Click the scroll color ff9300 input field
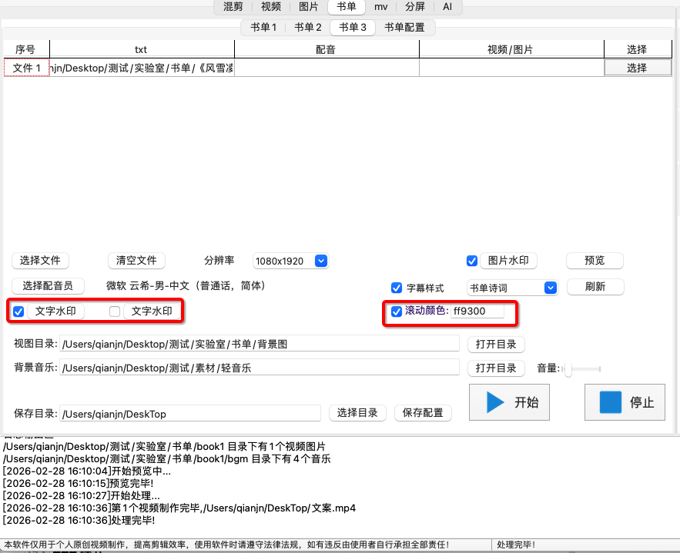The image size is (680, 553). click(x=477, y=311)
